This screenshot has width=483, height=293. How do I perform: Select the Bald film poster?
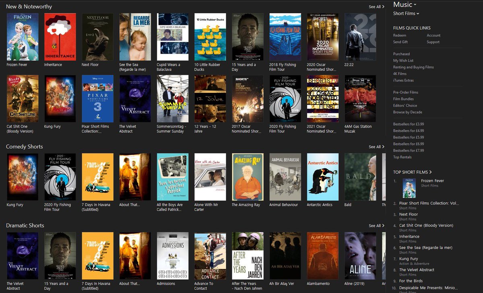tap(360, 177)
